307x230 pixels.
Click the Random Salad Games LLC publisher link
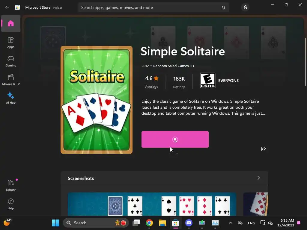(174, 66)
